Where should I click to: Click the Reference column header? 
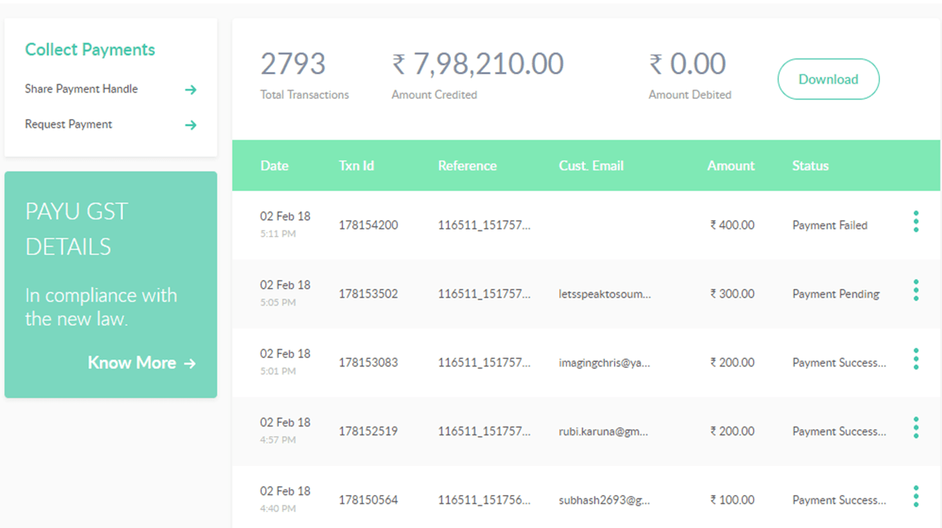[x=467, y=166]
